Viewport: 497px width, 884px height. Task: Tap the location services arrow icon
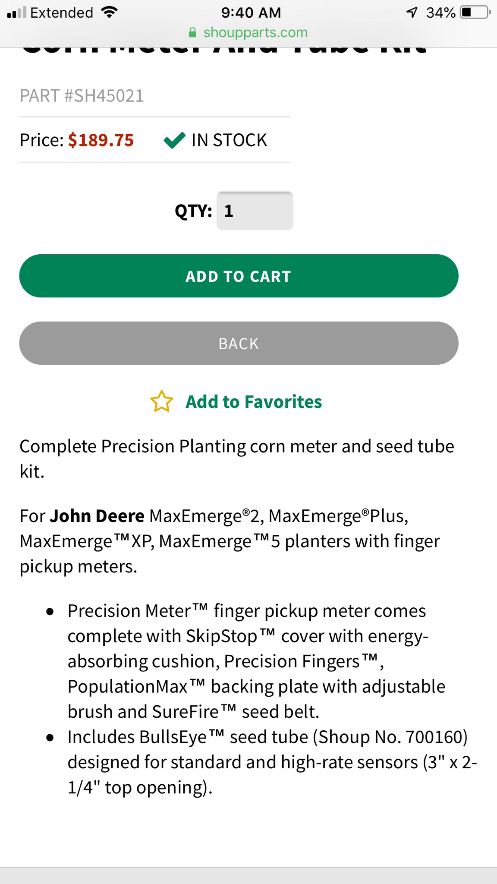click(x=412, y=13)
